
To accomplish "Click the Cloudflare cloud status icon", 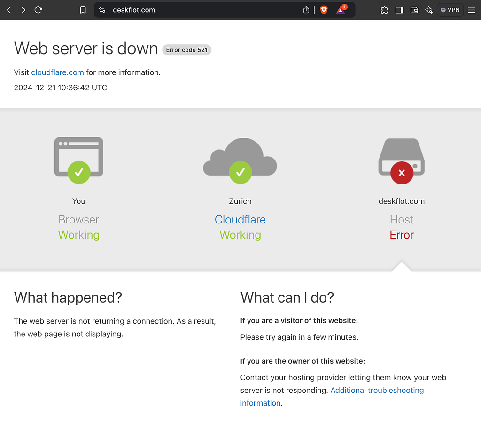I will (240, 160).
